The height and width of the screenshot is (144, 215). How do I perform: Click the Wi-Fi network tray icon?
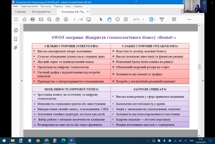tap(175, 141)
